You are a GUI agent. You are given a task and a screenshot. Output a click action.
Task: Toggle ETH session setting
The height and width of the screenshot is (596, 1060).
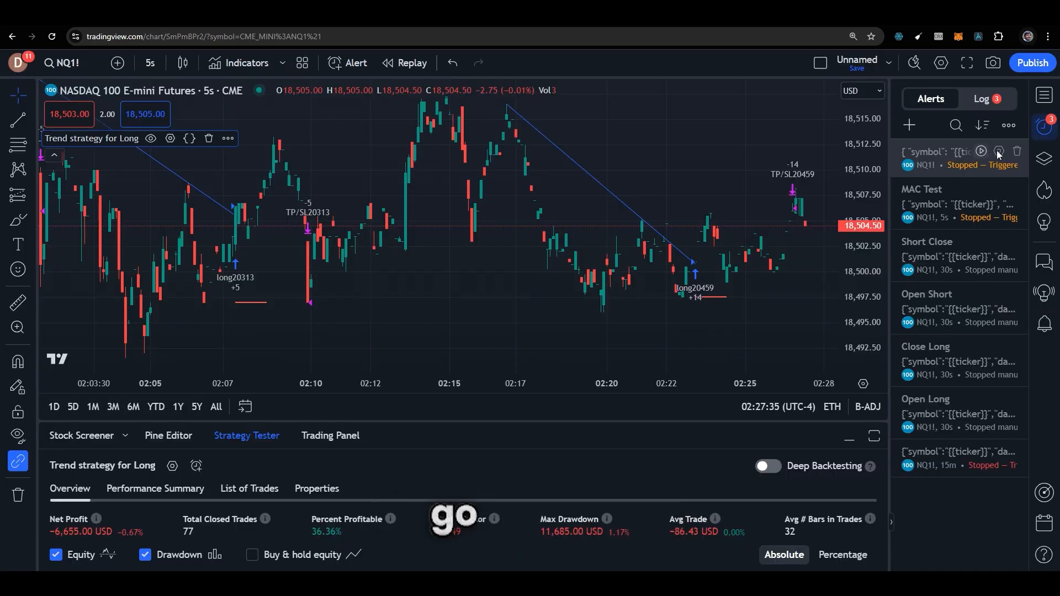832,407
